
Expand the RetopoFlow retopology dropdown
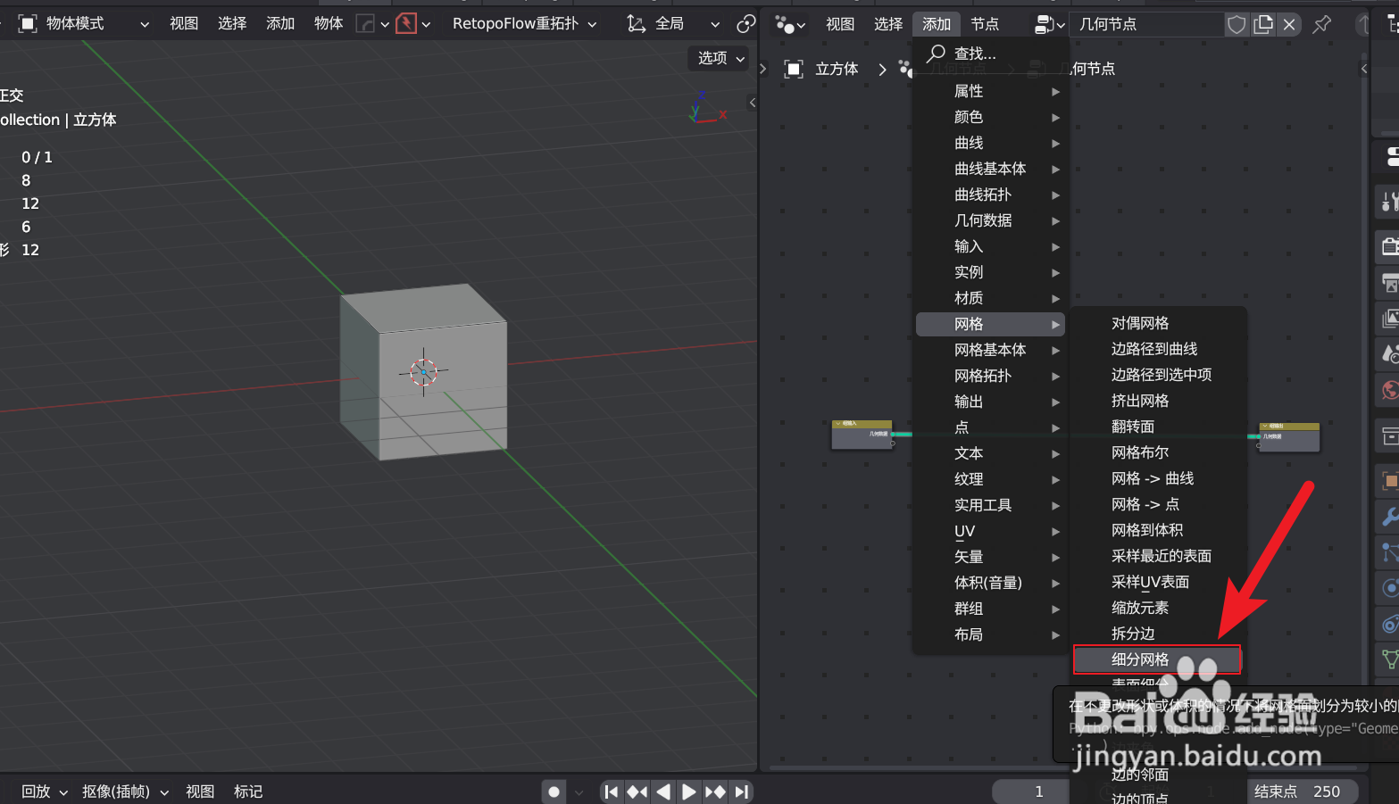pyautogui.click(x=524, y=23)
